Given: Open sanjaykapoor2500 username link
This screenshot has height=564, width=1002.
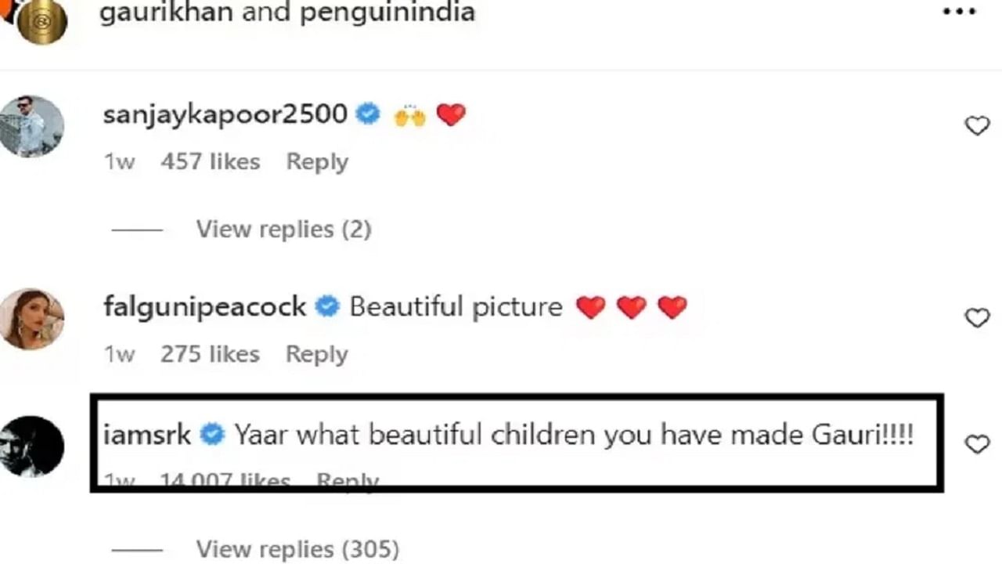Looking at the screenshot, I should [225, 114].
